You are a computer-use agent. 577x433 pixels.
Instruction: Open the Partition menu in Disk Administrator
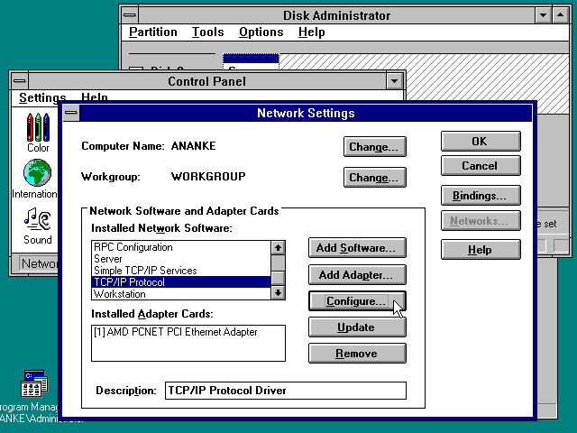click(153, 32)
